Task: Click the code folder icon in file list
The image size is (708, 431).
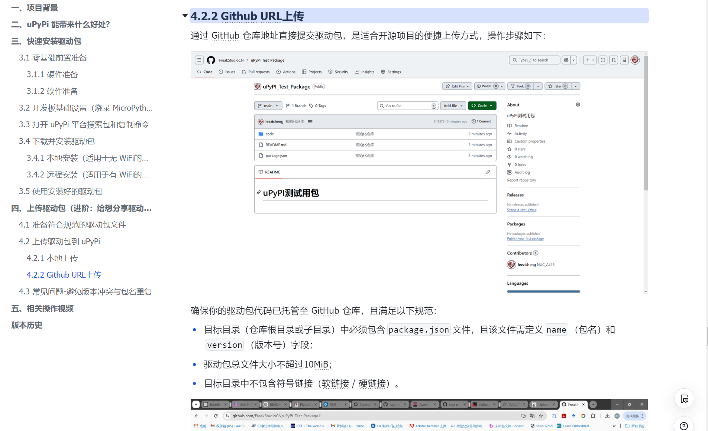Action: coord(261,134)
